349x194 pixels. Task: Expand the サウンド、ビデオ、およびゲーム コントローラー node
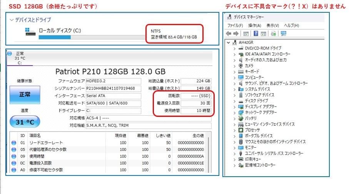pyautogui.click(x=234, y=83)
